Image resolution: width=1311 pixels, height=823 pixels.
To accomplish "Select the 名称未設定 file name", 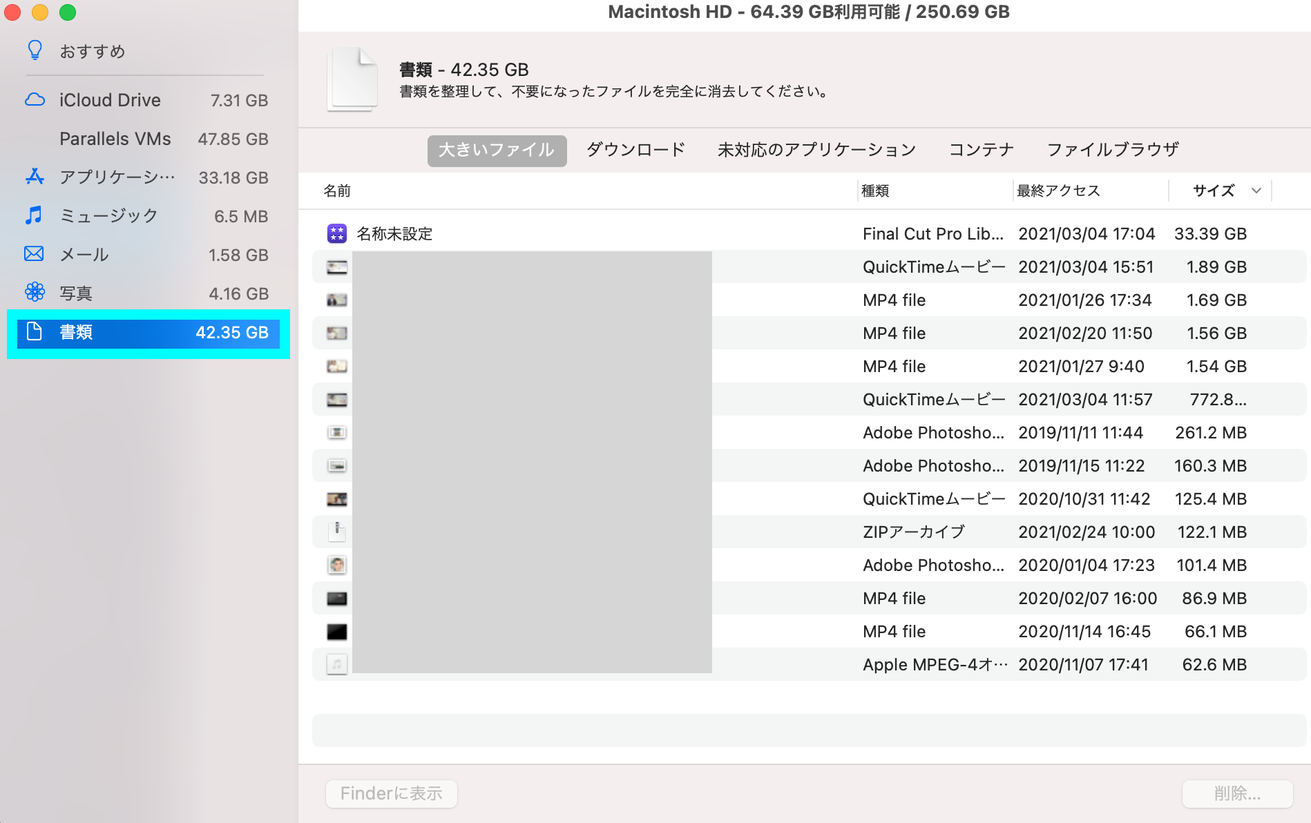I will coord(394,233).
